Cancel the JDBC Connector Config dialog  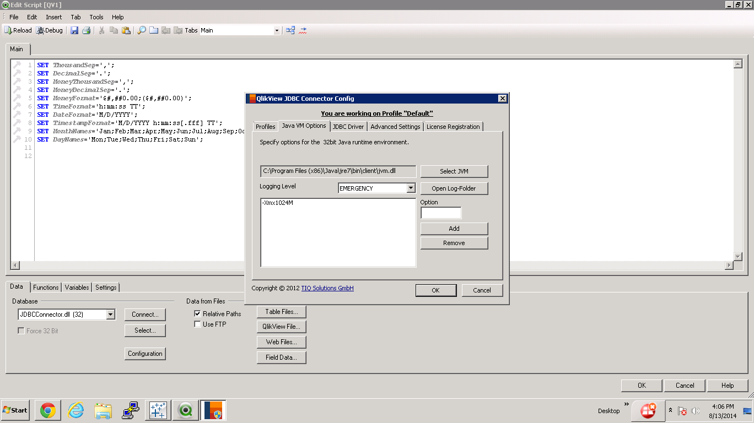tap(482, 290)
